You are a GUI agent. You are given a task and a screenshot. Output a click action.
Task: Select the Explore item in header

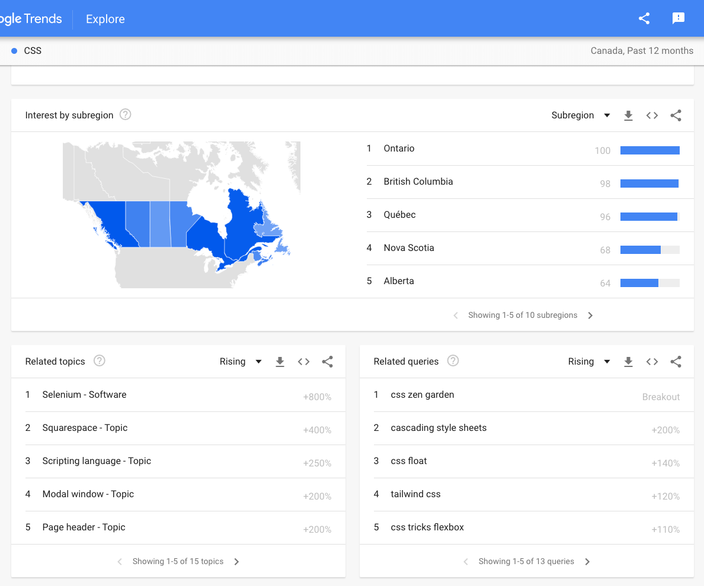pos(105,19)
